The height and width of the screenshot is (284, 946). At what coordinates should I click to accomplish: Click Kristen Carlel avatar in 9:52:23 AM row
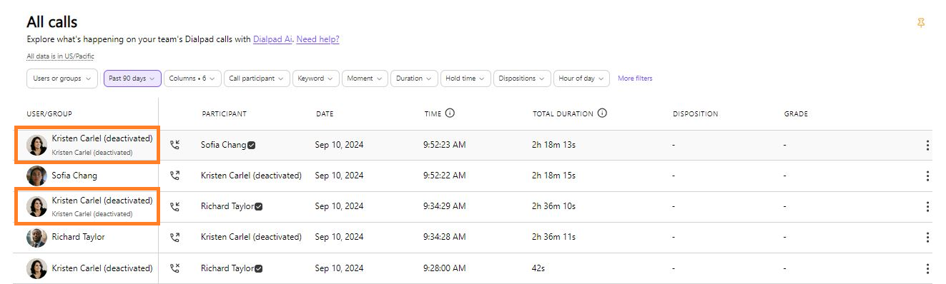point(36,146)
